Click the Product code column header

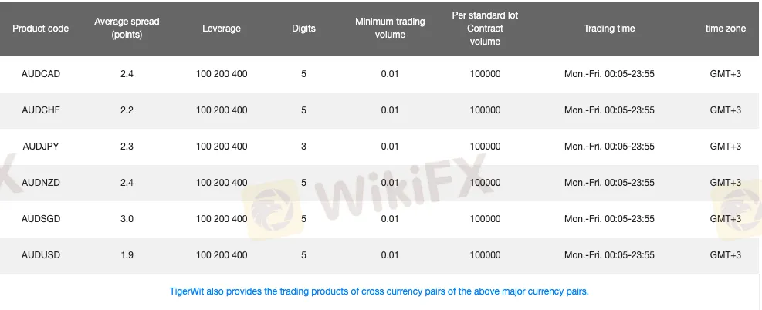[40, 29]
